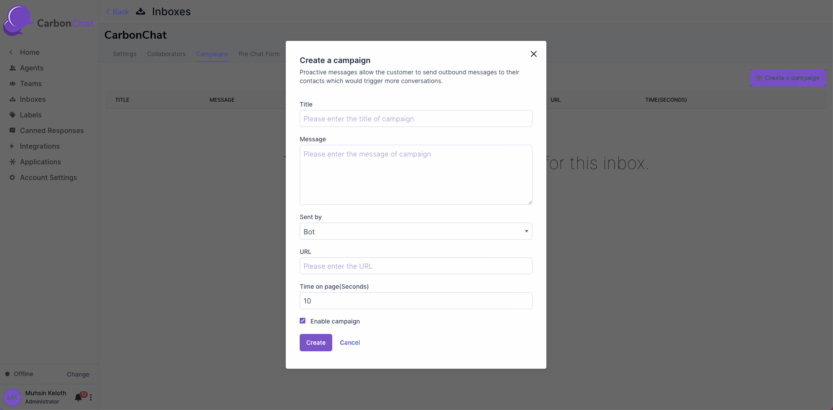This screenshot has height=410, width=833.
Task: Click the Cancel link
Action: 350,343
